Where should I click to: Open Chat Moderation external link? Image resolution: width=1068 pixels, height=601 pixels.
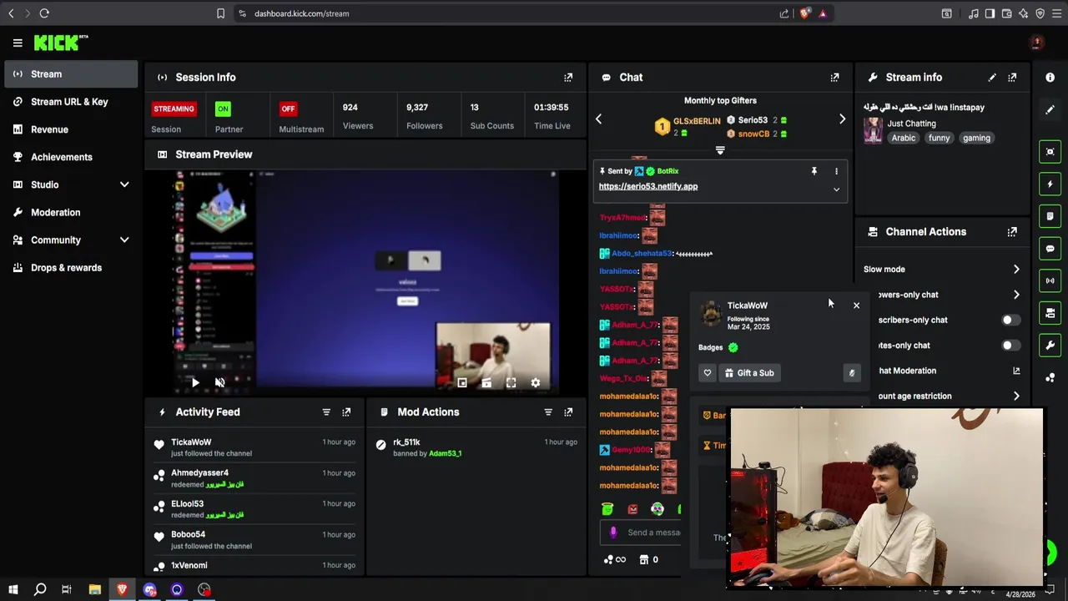pos(1016,371)
